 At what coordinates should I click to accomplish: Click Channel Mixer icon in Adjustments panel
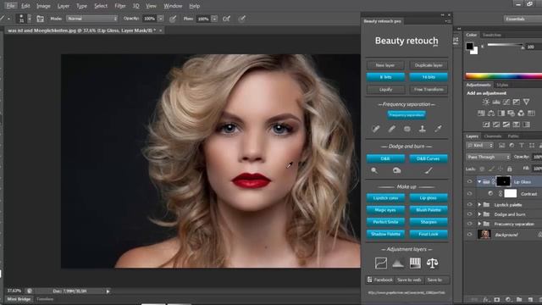pos(521,113)
